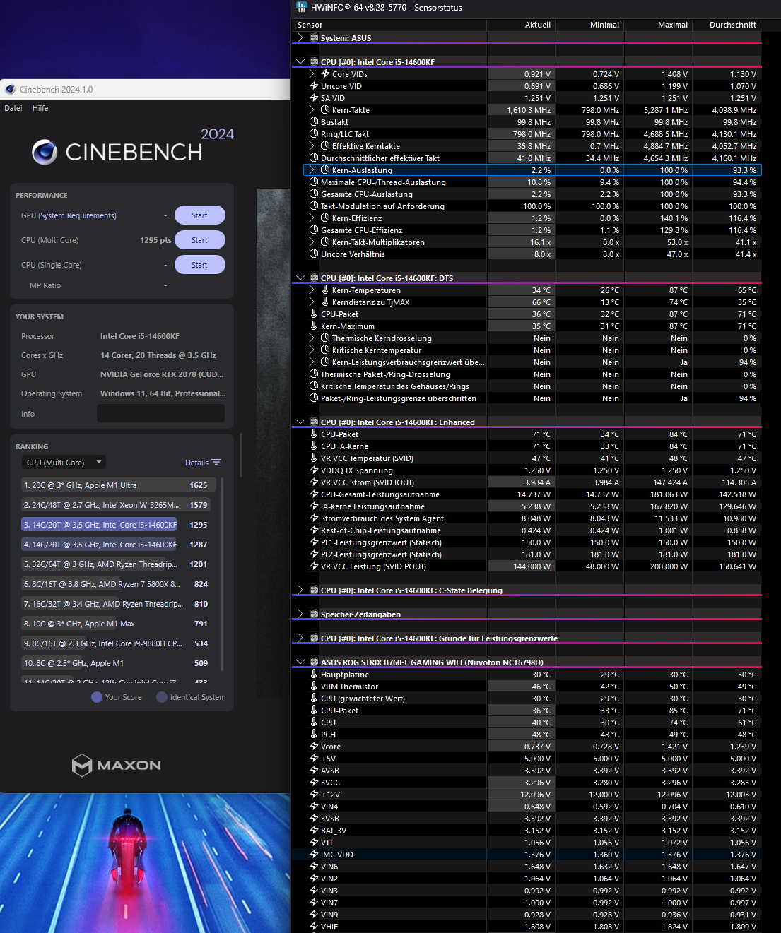Image resolution: width=781 pixels, height=933 pixels.
Task: Click the power icon beside CPU-Gesamt-Leistungsaufnahme
Action: click(x=314, y=494)
